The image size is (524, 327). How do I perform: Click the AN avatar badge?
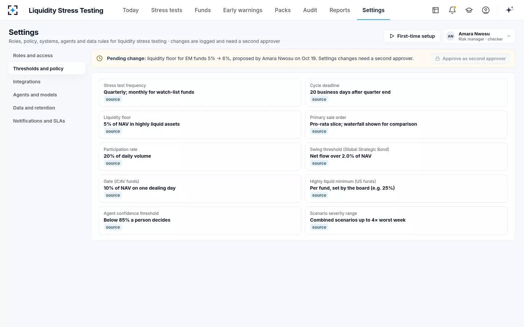[x=450, y=36]
